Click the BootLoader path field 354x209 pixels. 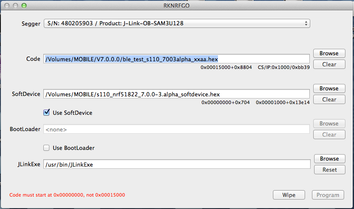tap(176, 129)
